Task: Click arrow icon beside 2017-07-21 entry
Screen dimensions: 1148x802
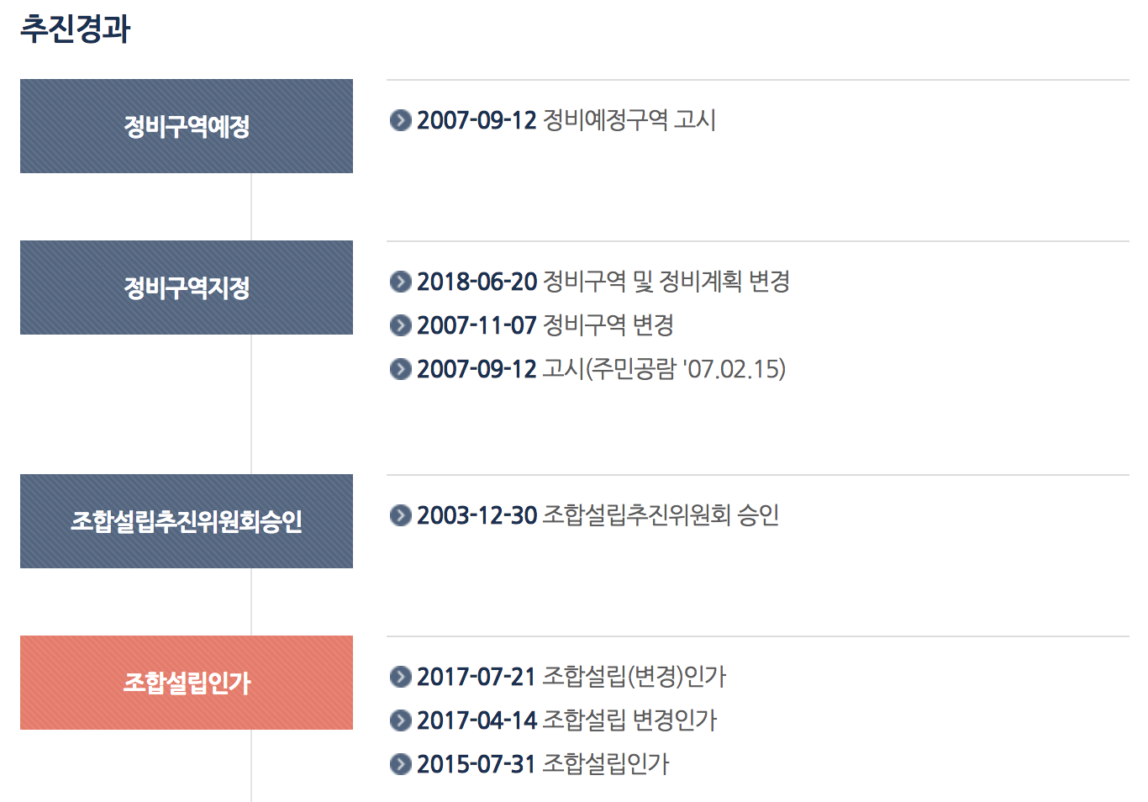Action: pos(401,677)
